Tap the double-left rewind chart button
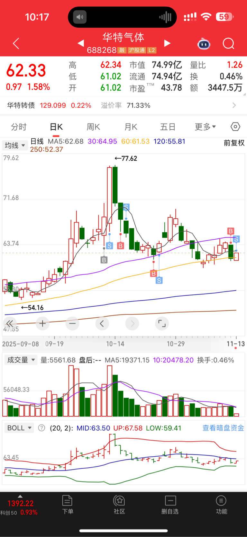Viewport: 247px width, 537px height. click(x=10, y=323)
